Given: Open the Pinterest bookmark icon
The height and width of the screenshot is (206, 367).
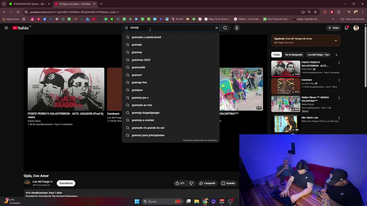Looking at the screenshot, I should coord(38,19).
